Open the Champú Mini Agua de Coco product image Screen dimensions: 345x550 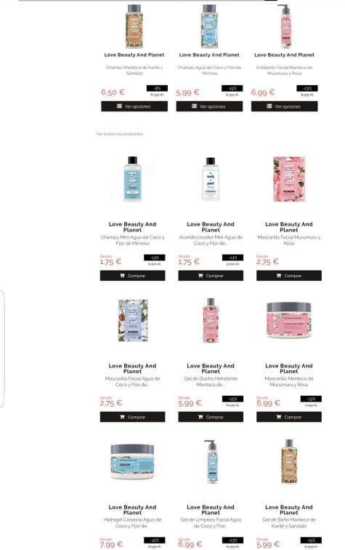coord(132,179)
